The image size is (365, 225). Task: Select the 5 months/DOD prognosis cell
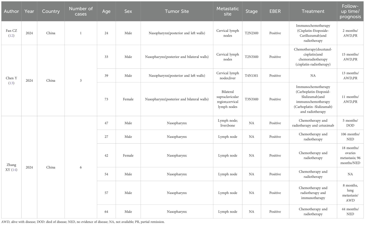tap(350, 123)
